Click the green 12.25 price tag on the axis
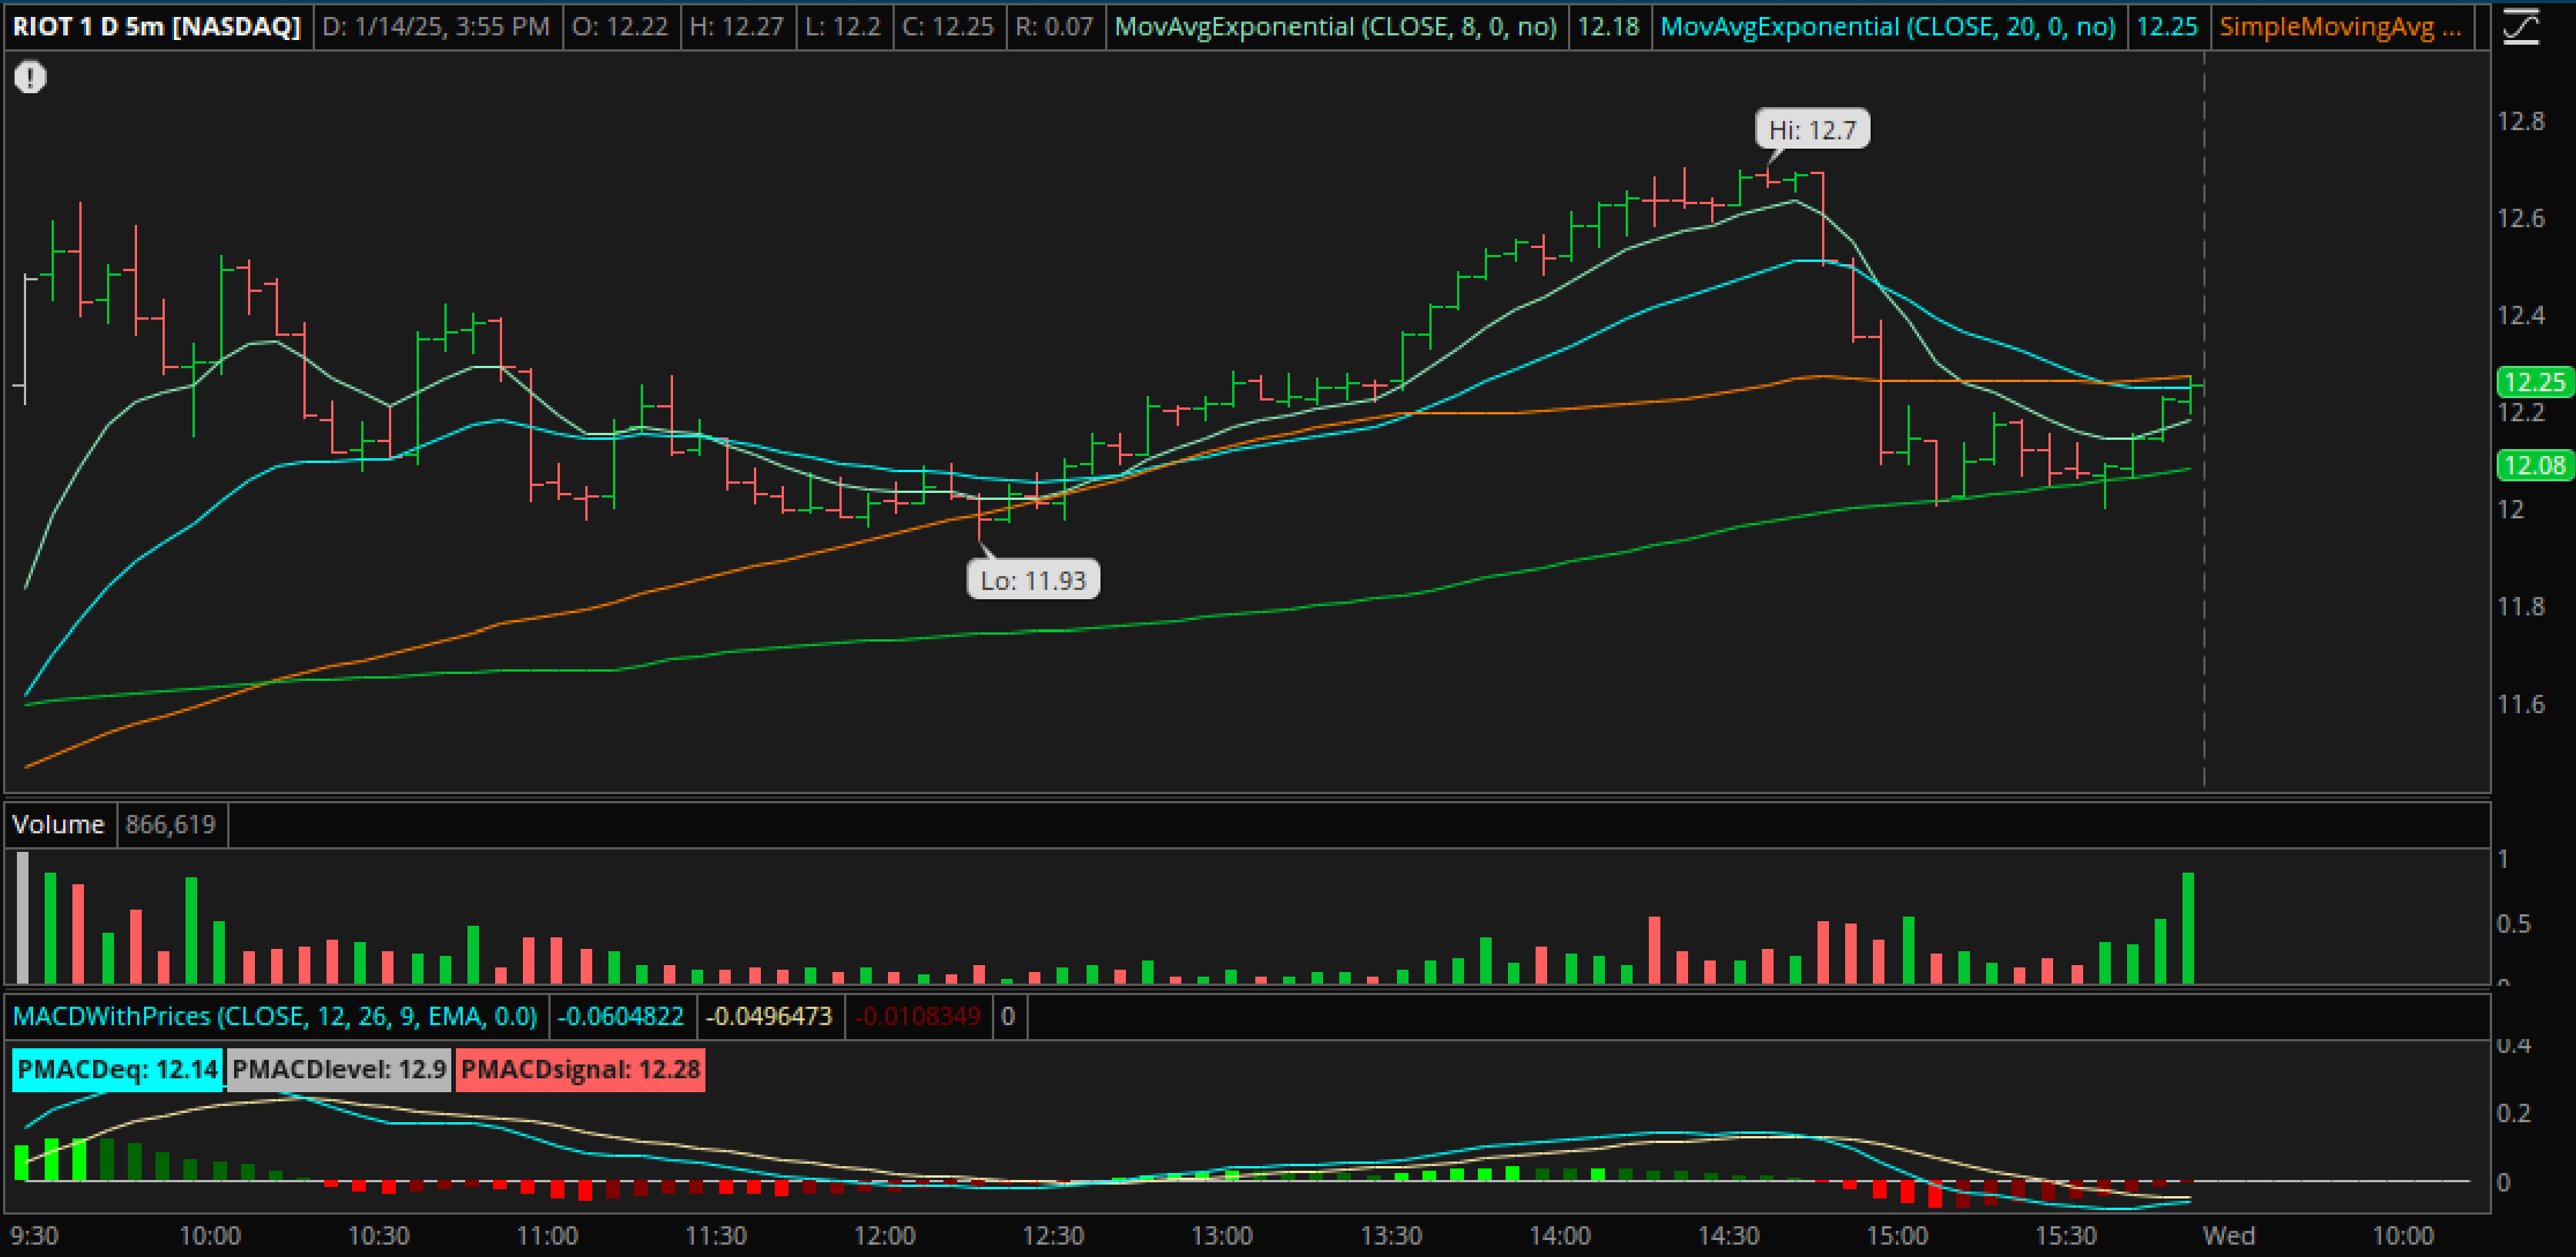This screenshot has height=1257, width=2576. (x=2535, y=382)
